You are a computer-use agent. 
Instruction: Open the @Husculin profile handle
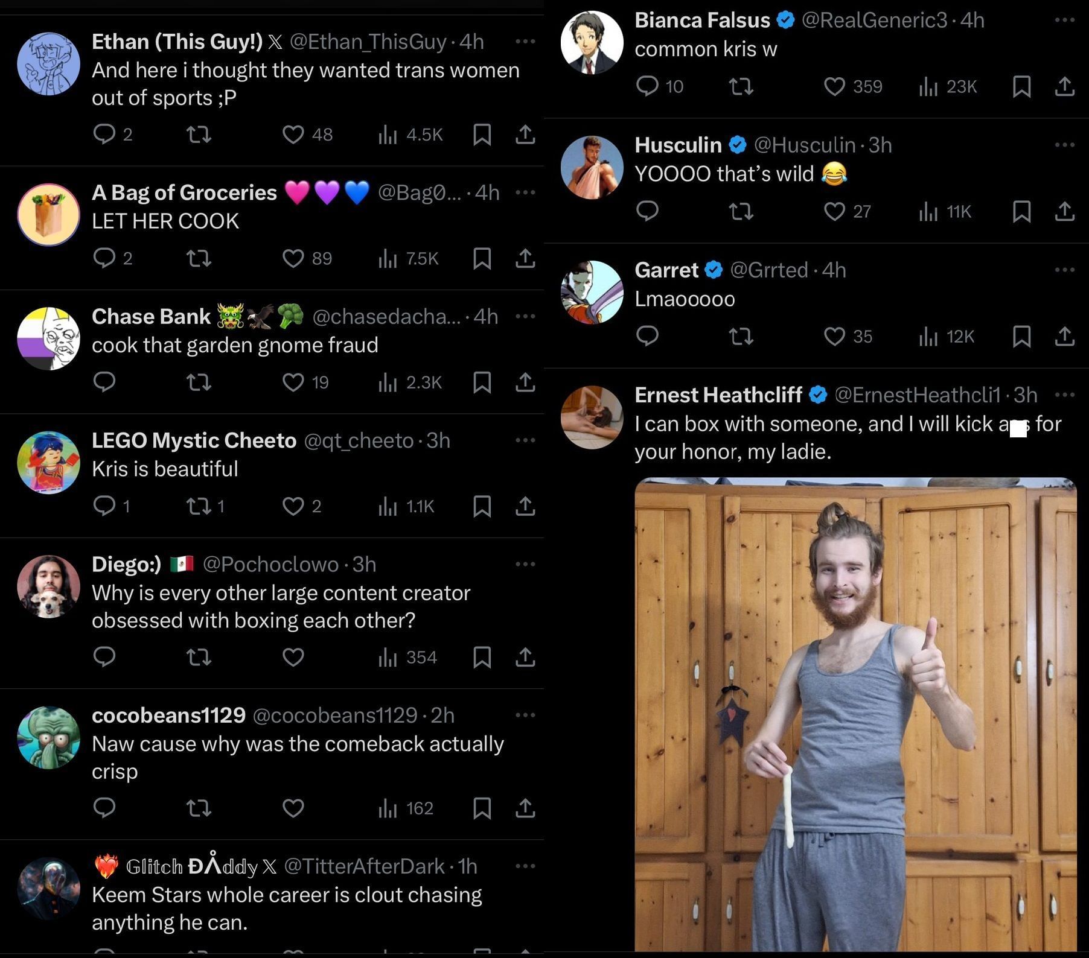point(805,145)
